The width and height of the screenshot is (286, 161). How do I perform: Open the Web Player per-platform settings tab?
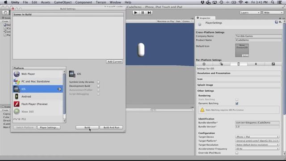(204, 64)
